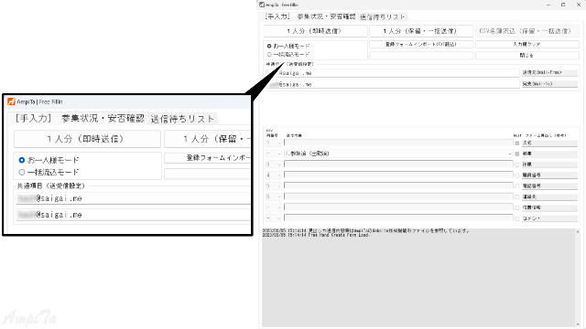Screen dimensions: 586x329
Task: Click the text input field in the 職員番号 row
Action: click(x=398, y=175)
